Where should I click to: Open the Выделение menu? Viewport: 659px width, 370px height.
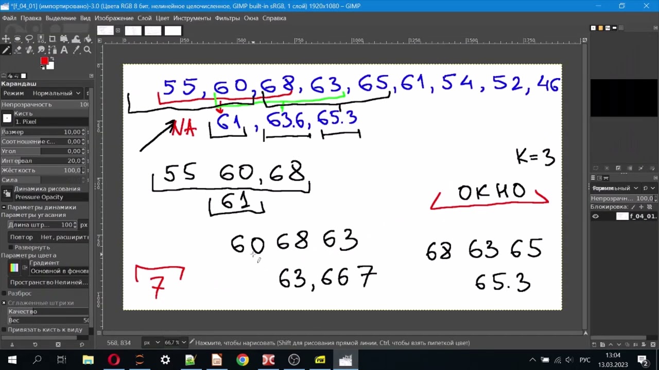(61, 18)
